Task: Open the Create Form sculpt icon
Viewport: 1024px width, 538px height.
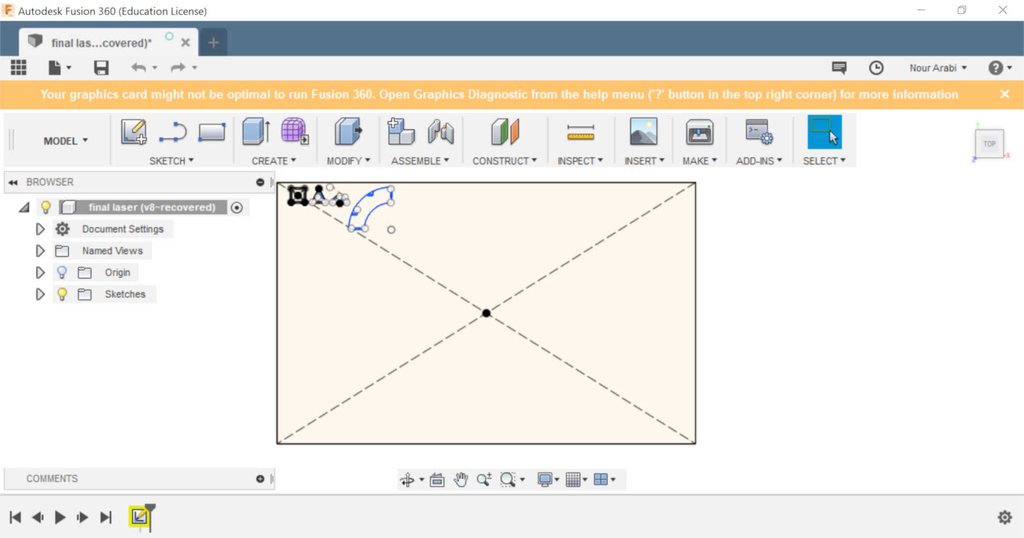Action: 295,132
